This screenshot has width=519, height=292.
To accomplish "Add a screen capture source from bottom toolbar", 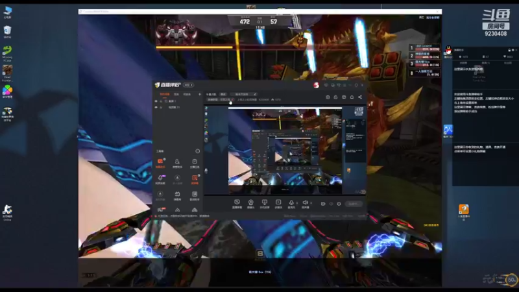I will click(x=237, y=204).
